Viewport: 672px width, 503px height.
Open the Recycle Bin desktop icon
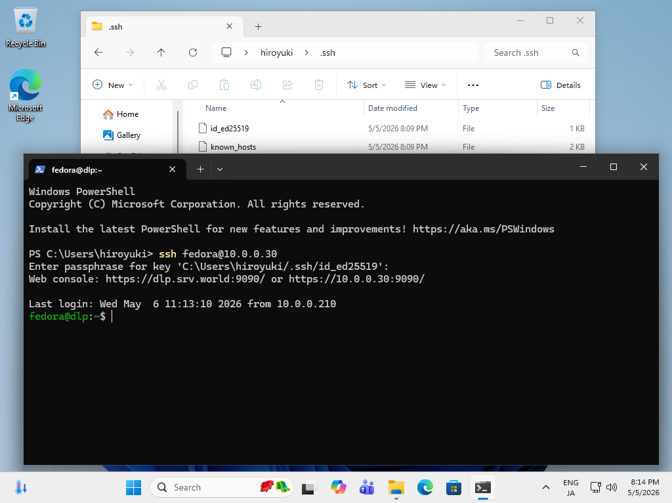pos(26,27)
